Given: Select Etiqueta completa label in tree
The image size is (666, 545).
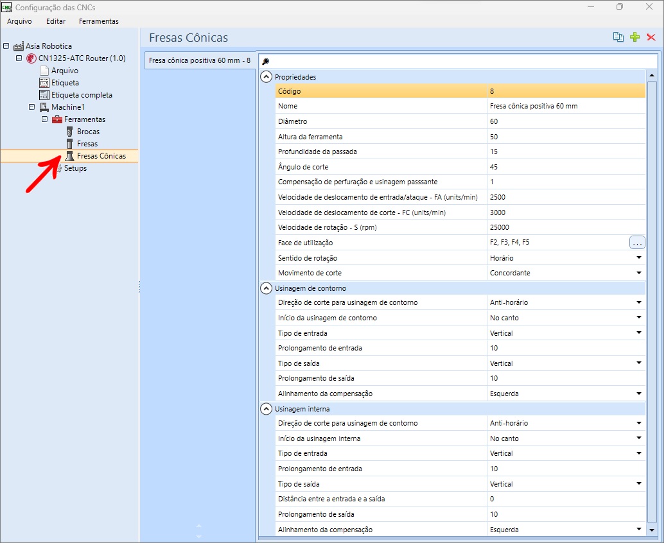Looking at the screenshot, I should pyautogui.click(x=82, y=96).
